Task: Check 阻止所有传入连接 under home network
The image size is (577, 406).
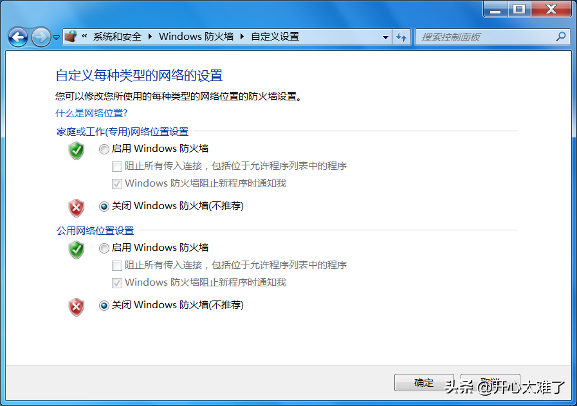Action: (x=117, y=167)
